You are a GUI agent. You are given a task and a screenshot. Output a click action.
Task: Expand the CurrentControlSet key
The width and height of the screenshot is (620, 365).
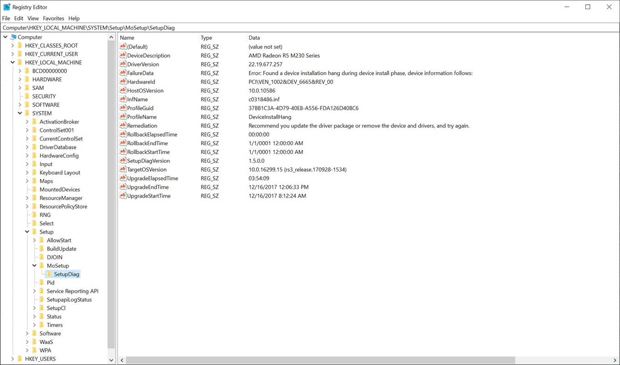[27, 139]
